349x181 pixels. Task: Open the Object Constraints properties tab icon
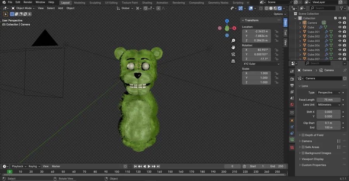[x=292, y=133]
